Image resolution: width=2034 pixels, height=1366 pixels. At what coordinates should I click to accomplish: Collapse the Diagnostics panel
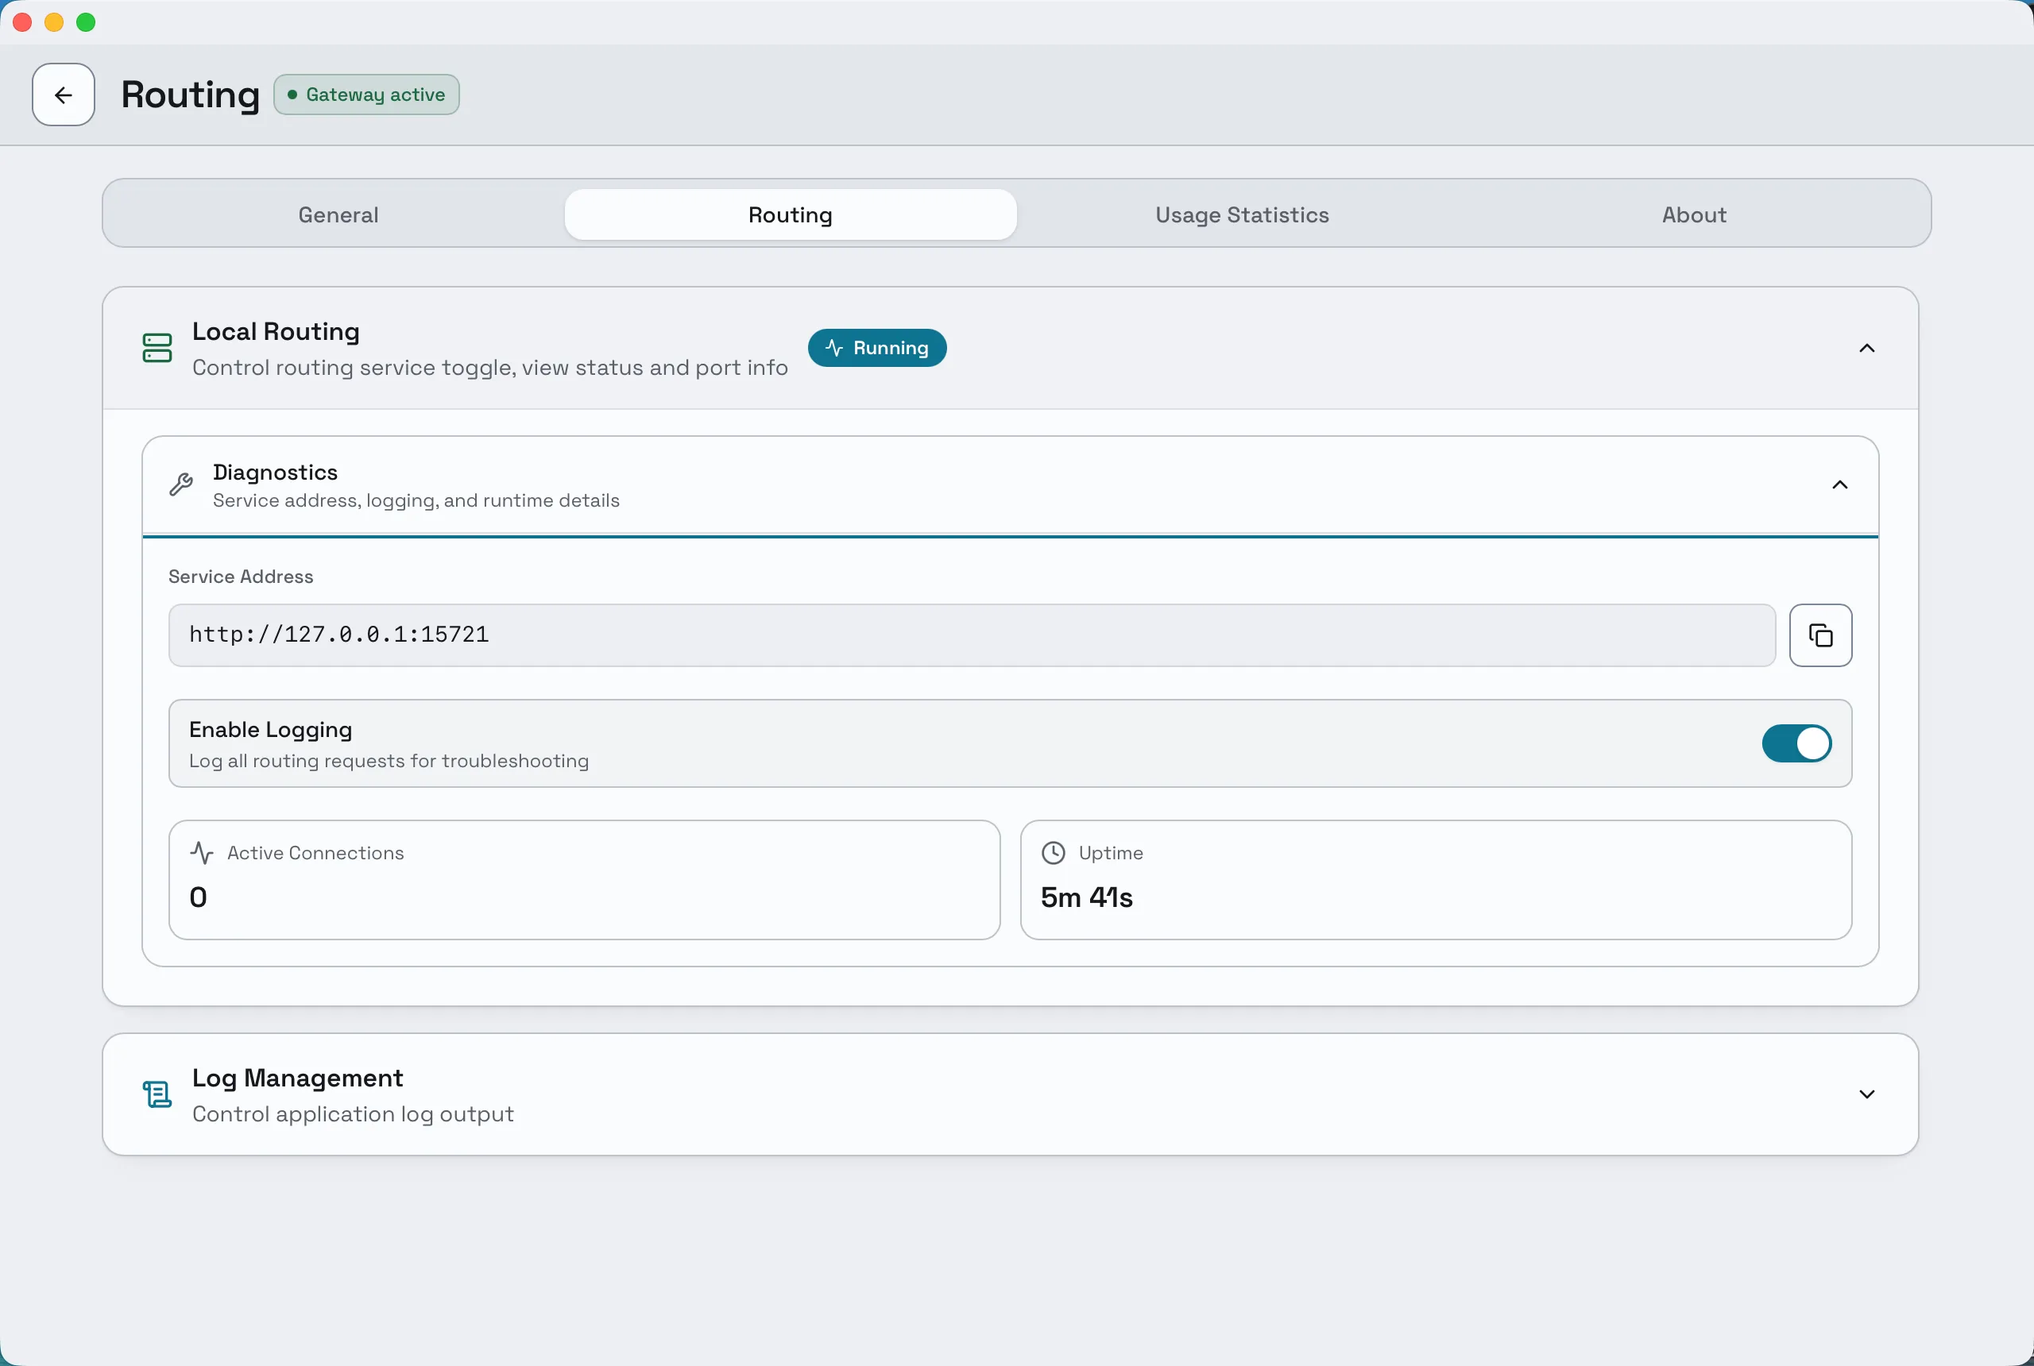1839,485
